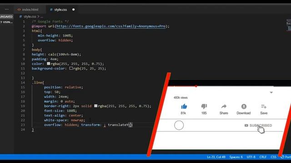
Task: Change indentation via Spaces: 6 status item
Action: (236, 157)
